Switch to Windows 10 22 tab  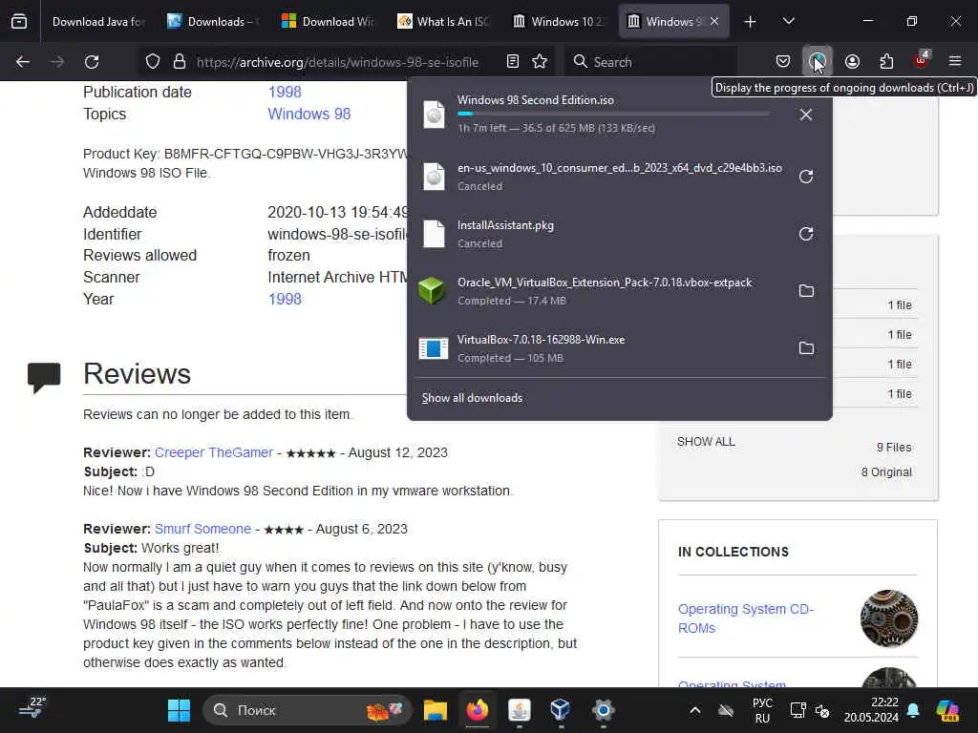tap(558, 22)
